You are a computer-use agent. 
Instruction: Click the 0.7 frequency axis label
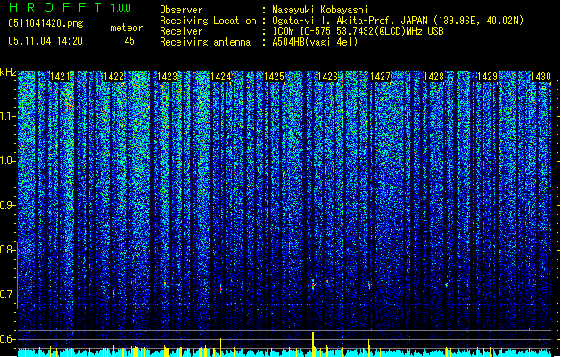tap(7, 295)
